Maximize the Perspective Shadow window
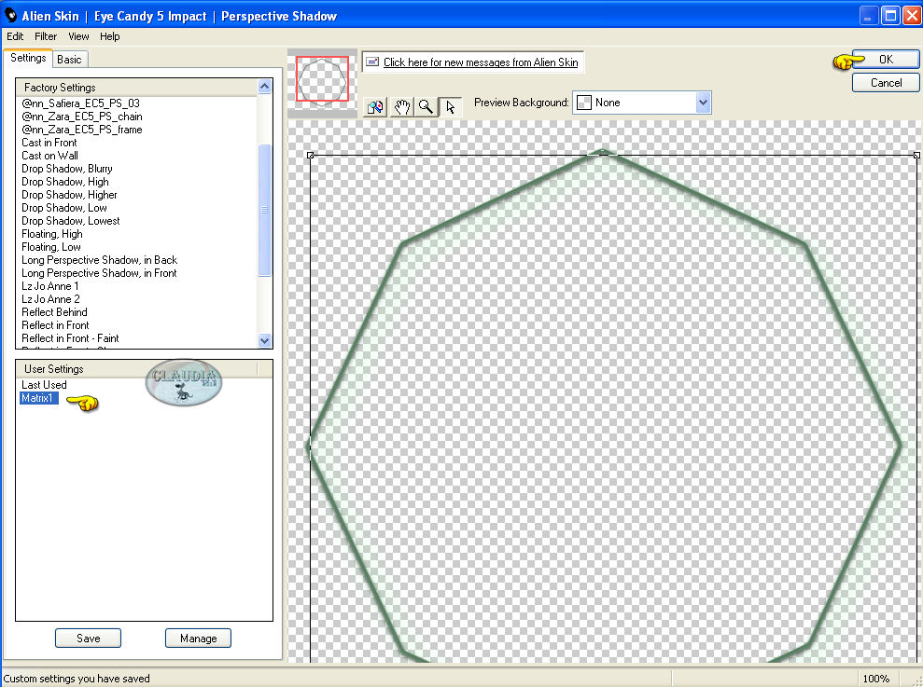The width and height of the screenshot is (923, 687). [x=890, y=16]
